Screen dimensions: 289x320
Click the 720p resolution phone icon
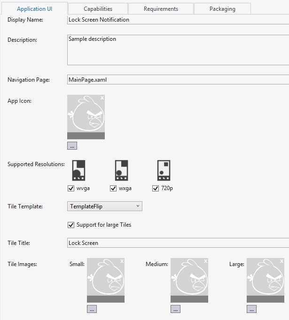point(164,170)
